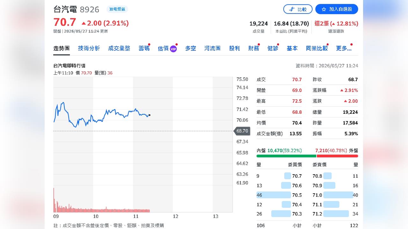The height and width of the screenshot is (229, 408).
Task: Click the stock name 台汽電
Action: click(x=65, y=9)
